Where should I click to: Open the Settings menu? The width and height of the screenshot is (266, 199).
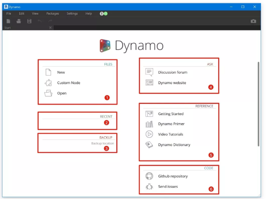coord(72,13)
